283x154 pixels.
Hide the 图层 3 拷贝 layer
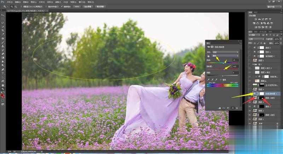pyautogui.click(x=250, y=98)
